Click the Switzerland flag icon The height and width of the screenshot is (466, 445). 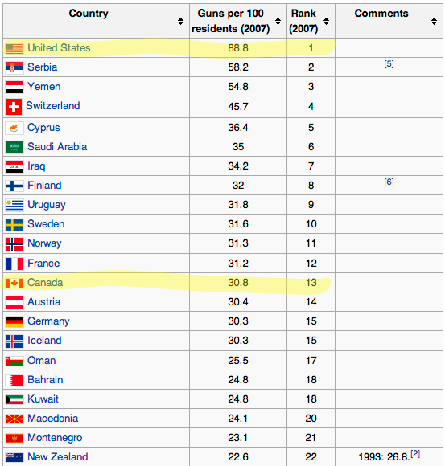pyautogui.click(x=14, y=107)
